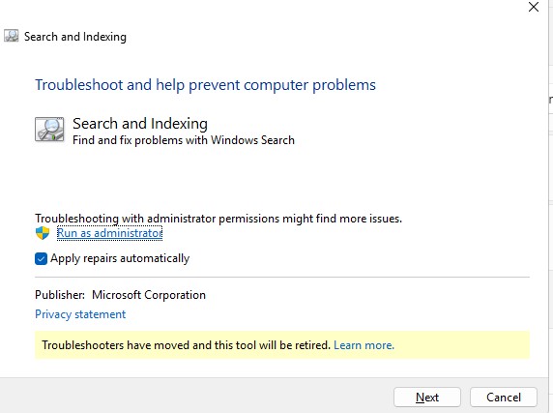Click the Troubleshoot and help prevent computer problems heading
The width and height of the screenshot is (553, 413).
tap(205, 85)
